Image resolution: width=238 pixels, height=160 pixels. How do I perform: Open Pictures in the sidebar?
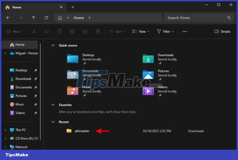[19, 96]
